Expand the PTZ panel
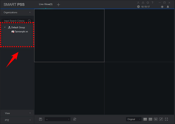This screenshot has height=124, width=175. point(17,120)
